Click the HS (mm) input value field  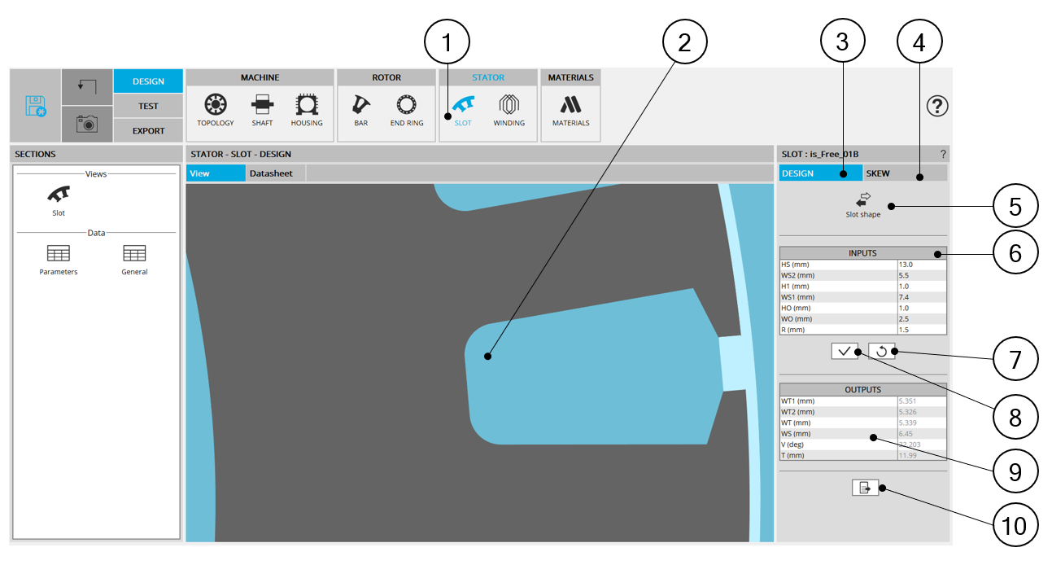[x=921, y=265]
